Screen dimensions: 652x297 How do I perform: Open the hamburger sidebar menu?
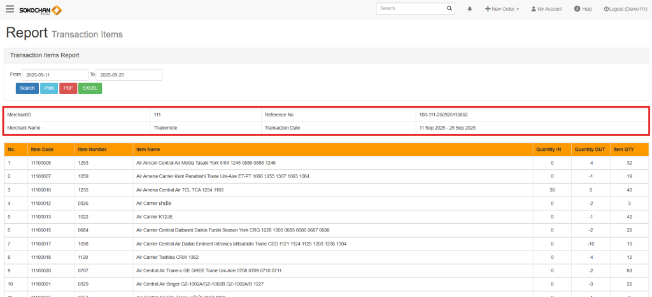tap(10, 9)
